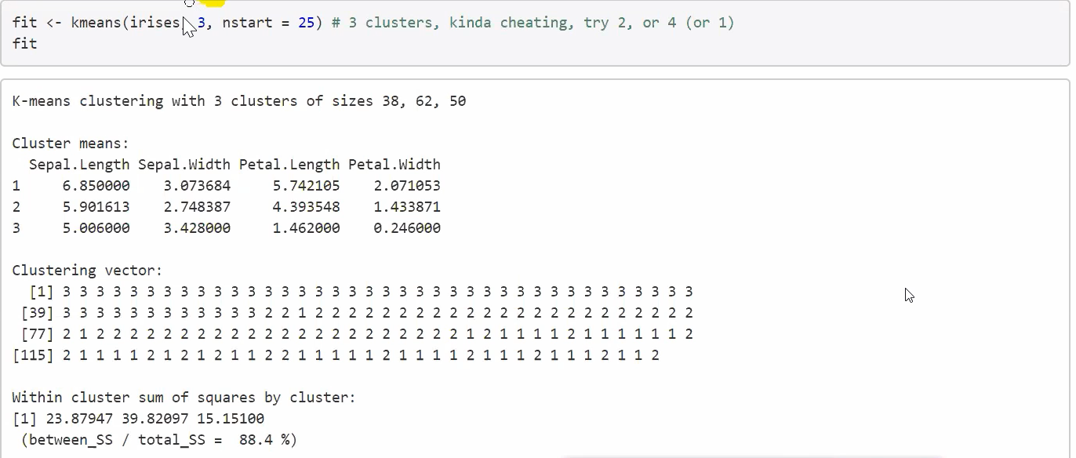
Task: Click the value 6.850000 in cluster means
Action: [x=96, y=186]
